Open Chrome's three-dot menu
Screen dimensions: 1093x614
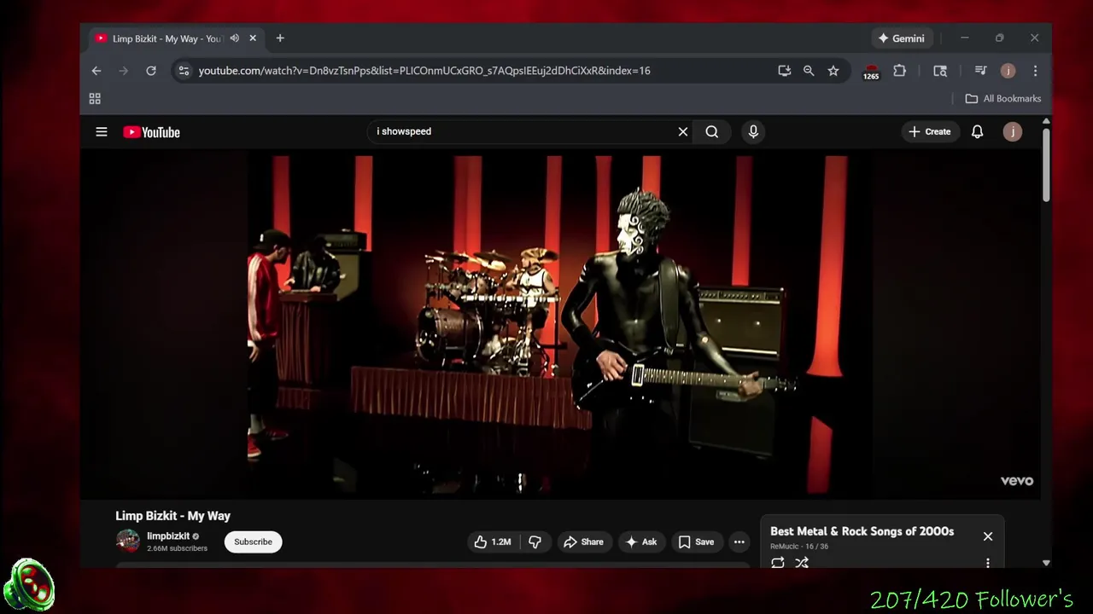tap(1035, 71)
